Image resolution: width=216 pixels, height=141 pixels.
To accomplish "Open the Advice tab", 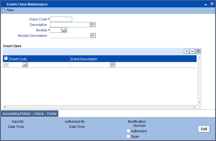I will 39,114.
